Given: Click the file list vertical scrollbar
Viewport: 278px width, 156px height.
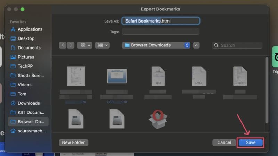Looking at the screenshot, I should (267, 90).
